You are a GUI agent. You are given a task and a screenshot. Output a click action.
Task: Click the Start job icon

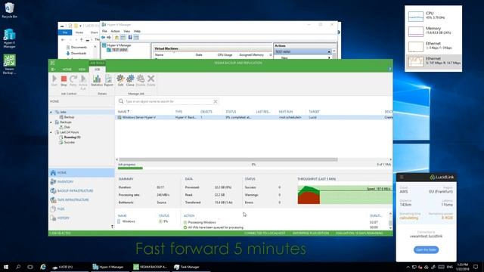(x=54, y=81)
